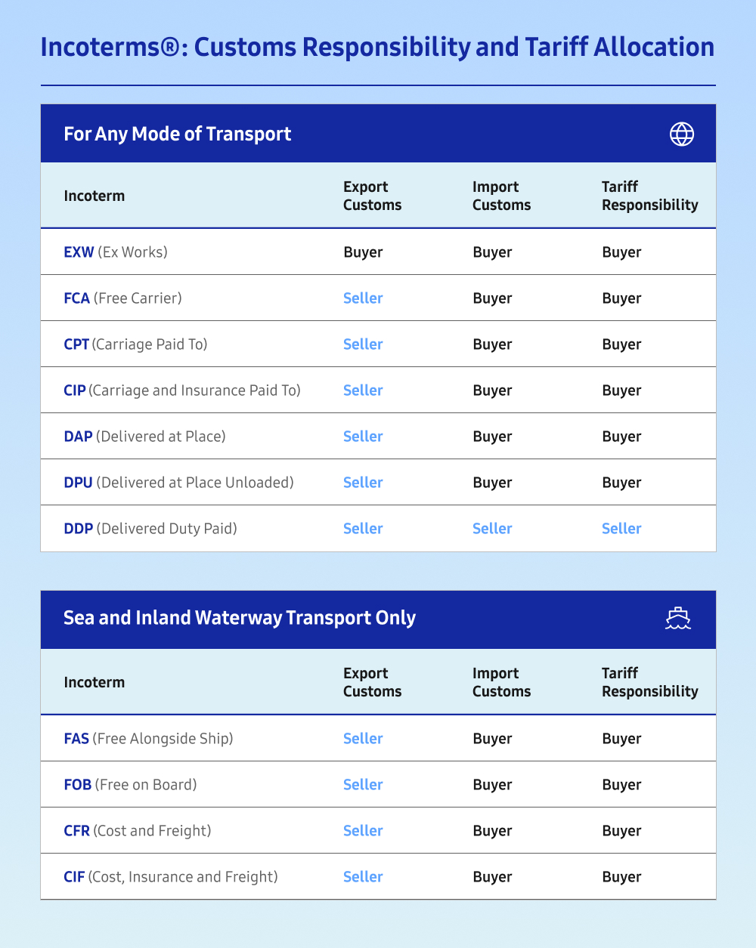Click the Import Customs header in first table
This screenshot has height=948, width=756.
click(x=501, y=196)
